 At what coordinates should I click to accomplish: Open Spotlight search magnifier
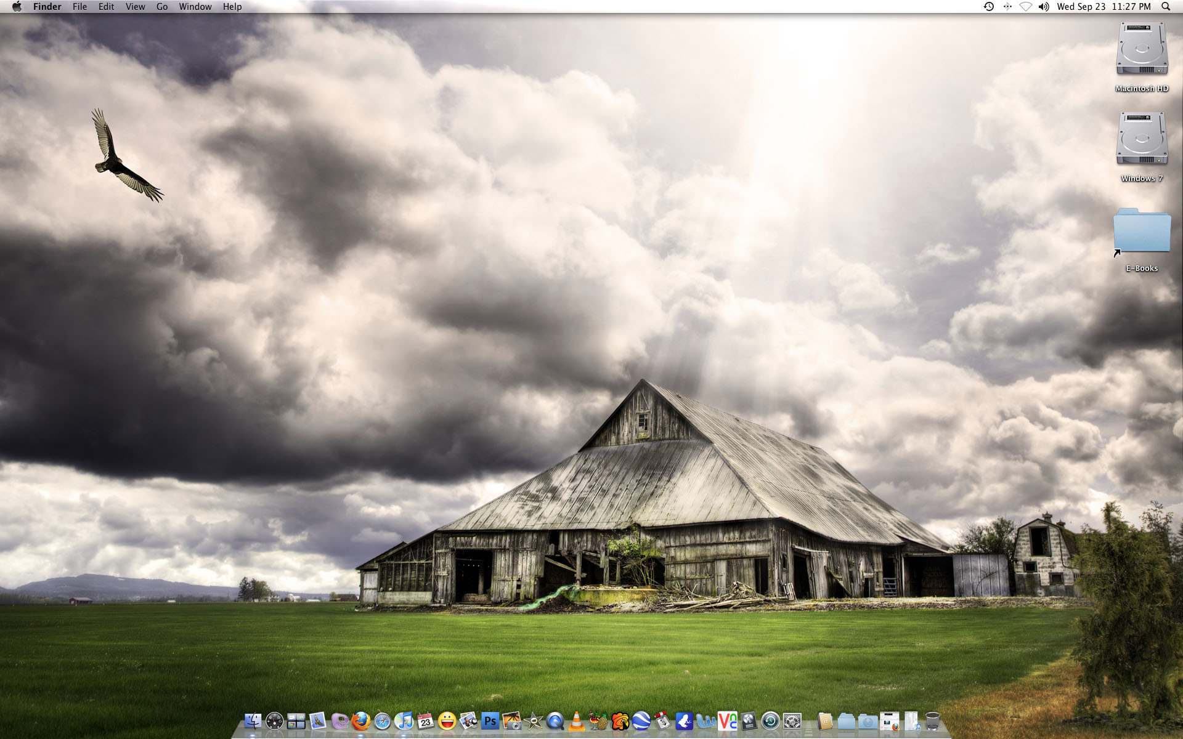(1166, 6)
